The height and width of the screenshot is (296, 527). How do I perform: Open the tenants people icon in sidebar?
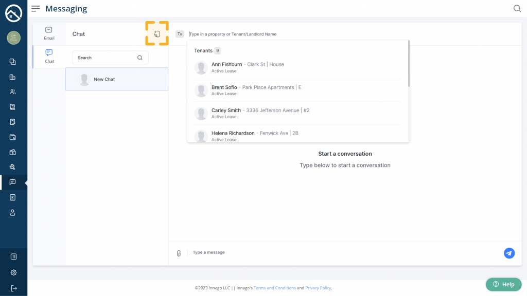tap(13, 92)
